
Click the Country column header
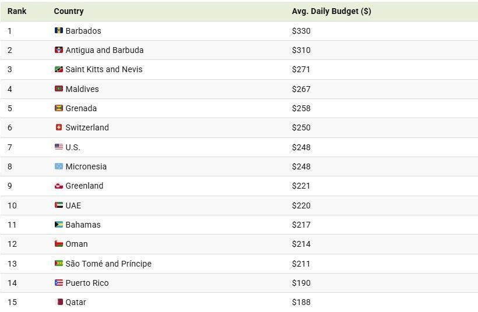pos(69,11)
